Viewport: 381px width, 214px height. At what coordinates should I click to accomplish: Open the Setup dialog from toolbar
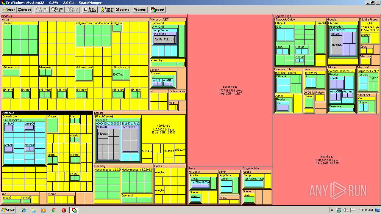point(140,10)
